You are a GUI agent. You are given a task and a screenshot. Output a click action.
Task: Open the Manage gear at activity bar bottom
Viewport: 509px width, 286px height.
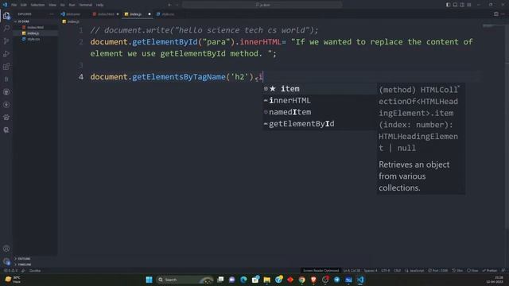pyautogui.click(x=6, y=261)
